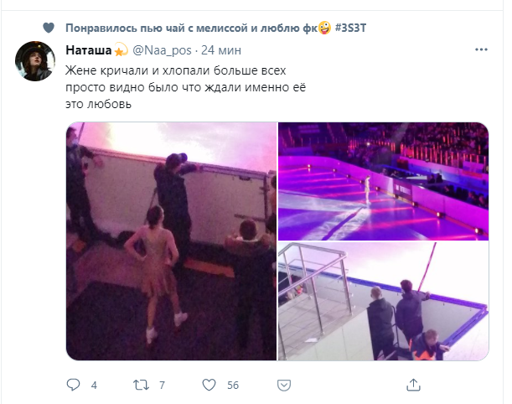Click the filled heart liked-by icon
The height and width of the screenshot is (404, 512).
point(49,28)
